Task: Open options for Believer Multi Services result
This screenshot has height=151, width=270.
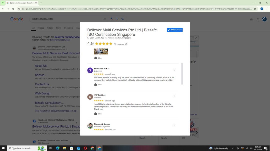Action: pyautogui.click(x=67, y=49)
